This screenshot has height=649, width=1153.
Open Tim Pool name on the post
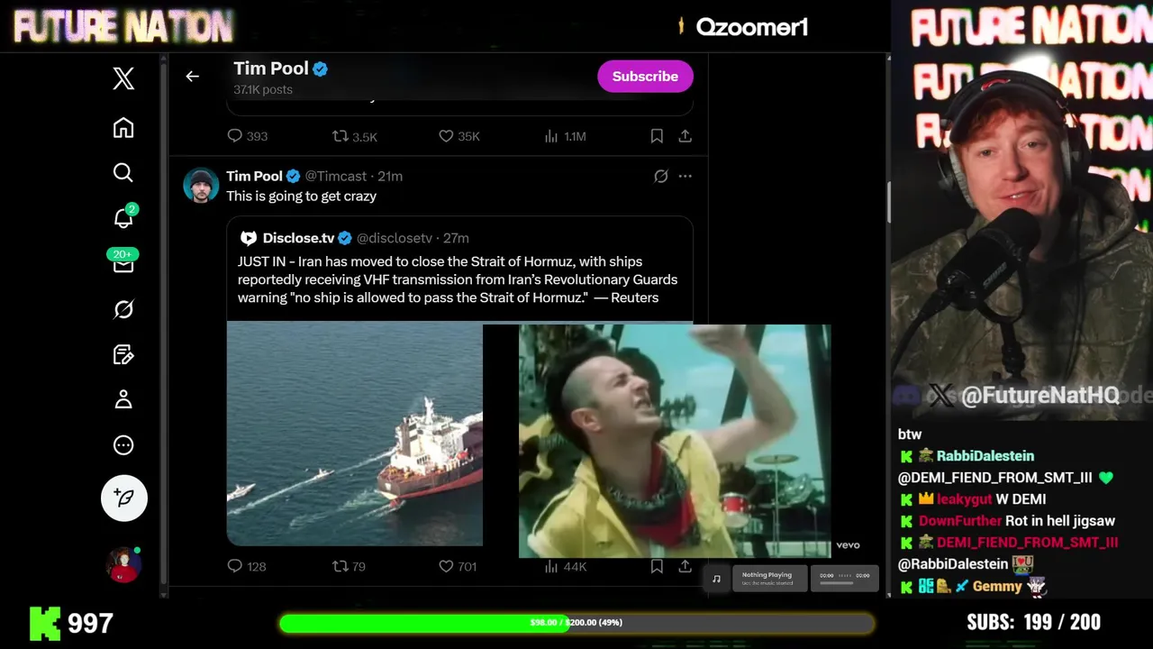coord(254,176)
